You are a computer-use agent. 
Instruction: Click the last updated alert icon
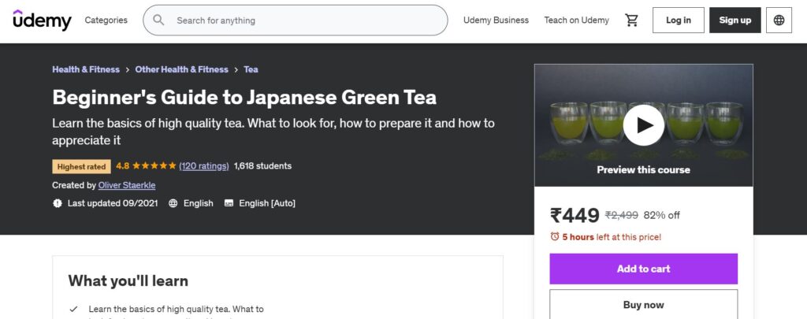57,202
